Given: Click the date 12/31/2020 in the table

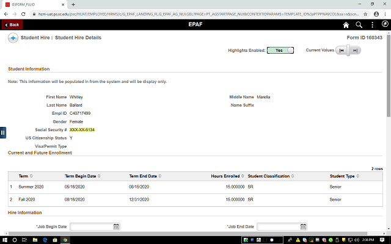Looking at the screenshot, I should (x=139, y=199).
